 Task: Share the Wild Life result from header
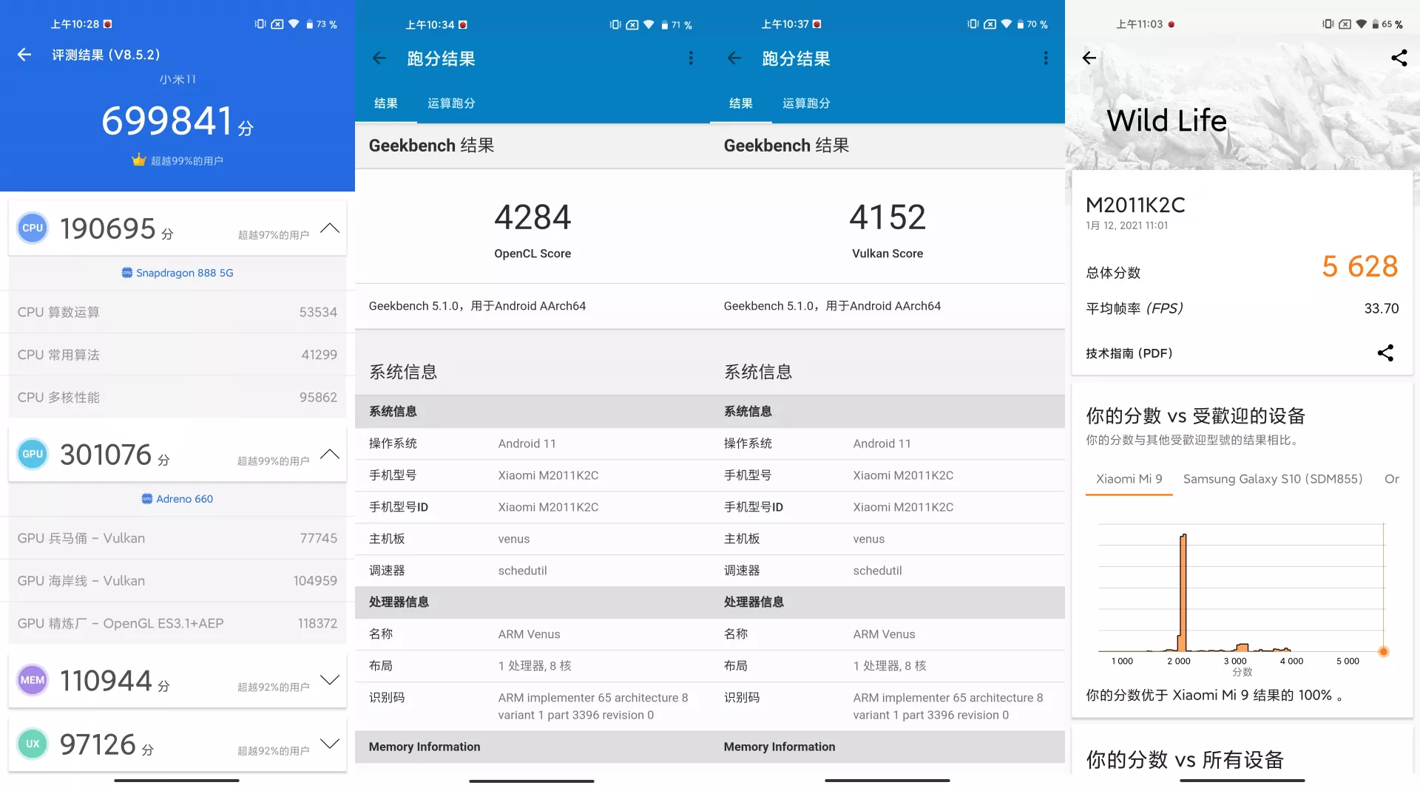click(x=1399, y=58)
